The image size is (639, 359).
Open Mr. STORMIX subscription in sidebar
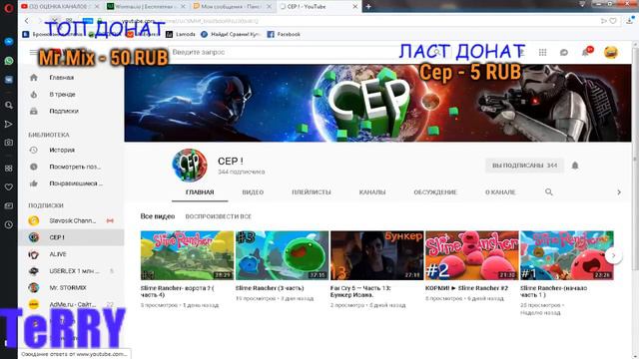(x=71, y=287)
